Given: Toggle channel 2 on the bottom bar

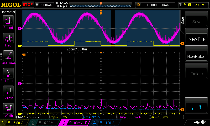Looking at the screenshot, I should click(44, 123).
